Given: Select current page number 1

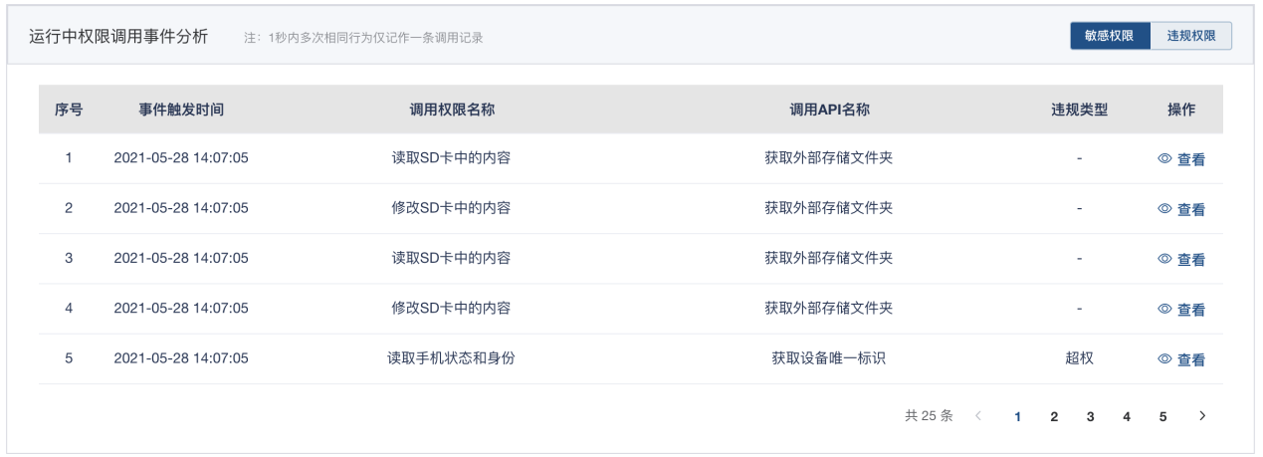Looking at the screenshot, I should [x=1017, y=417].
